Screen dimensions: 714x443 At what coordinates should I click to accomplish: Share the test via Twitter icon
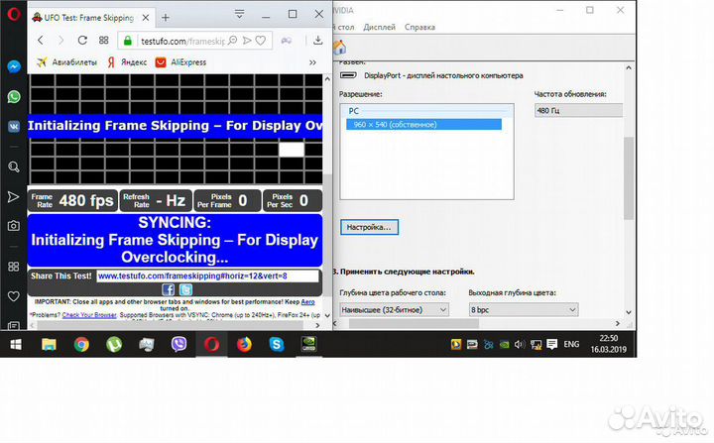[183, 289]
